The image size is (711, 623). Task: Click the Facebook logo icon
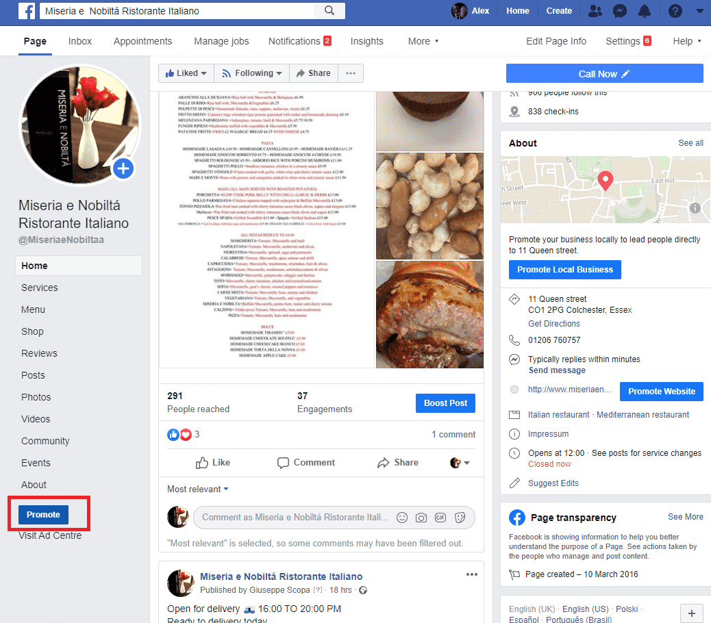click(27, 11)
